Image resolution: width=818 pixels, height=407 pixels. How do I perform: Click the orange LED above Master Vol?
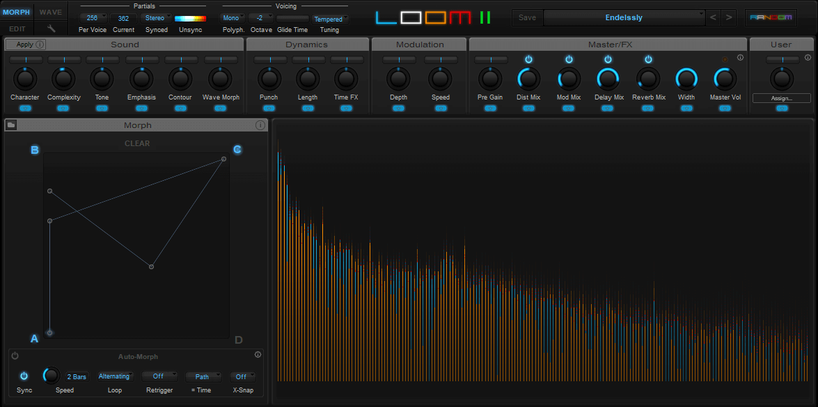tap(725, 60)
